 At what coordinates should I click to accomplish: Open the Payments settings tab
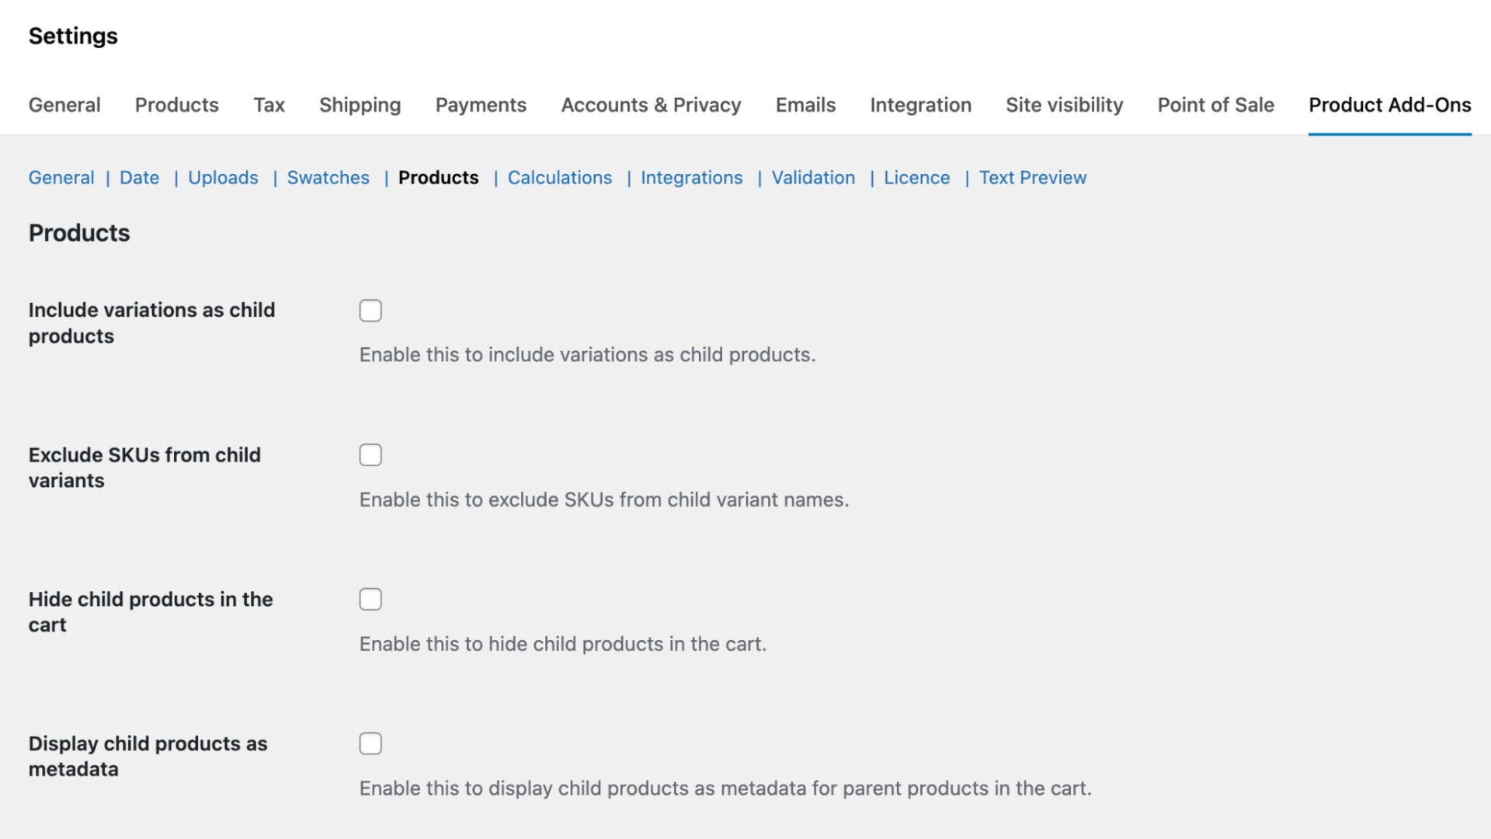pyautogui.click(x=481, y=105)
